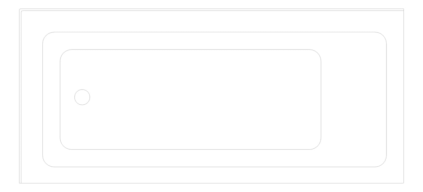Image resolution: width=423 pixels, height=192 pixels.
Task: Click the bottom-left rounded corner of inner basin
Action: [63, 146]
